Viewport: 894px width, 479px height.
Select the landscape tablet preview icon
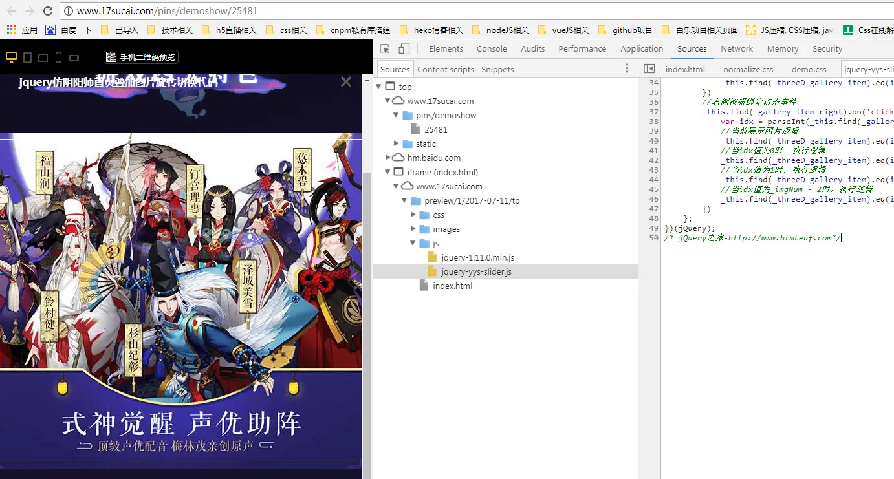tap(43, 58)
